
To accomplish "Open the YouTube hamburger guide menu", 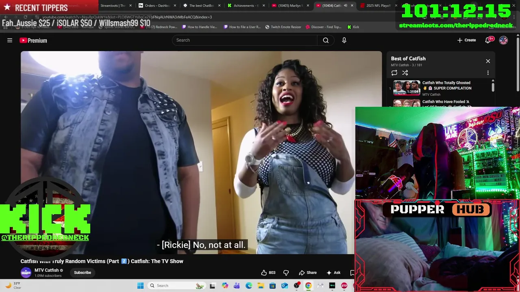I will coord(10,40).
